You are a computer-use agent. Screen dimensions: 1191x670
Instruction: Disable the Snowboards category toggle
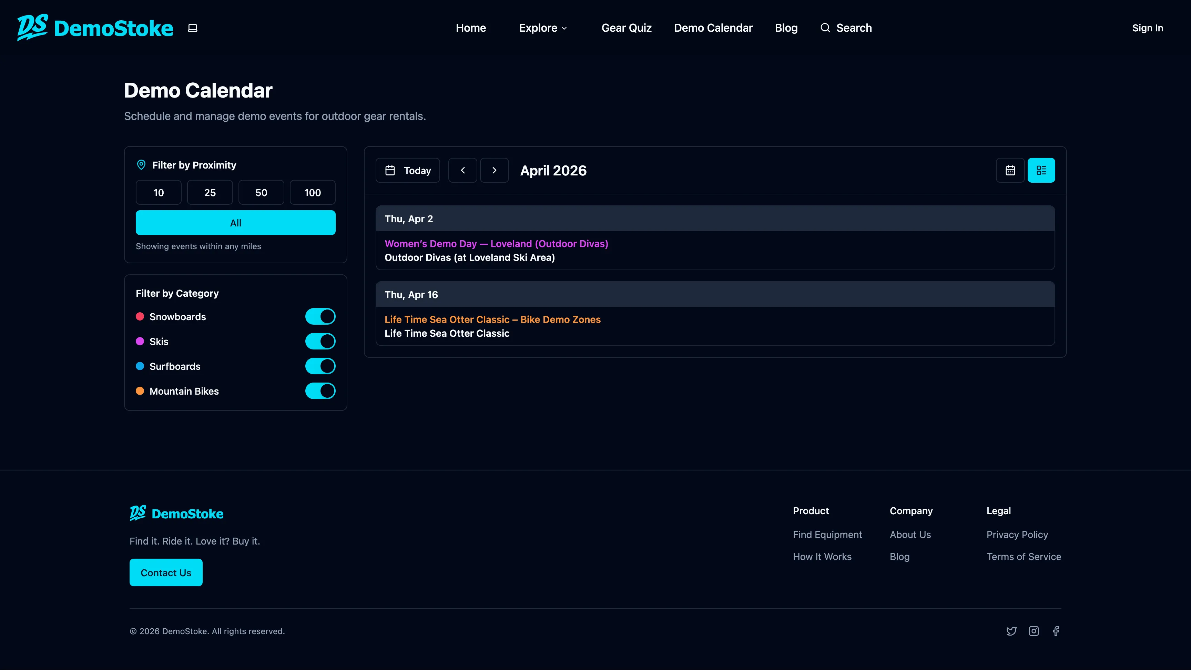[320, 316]
